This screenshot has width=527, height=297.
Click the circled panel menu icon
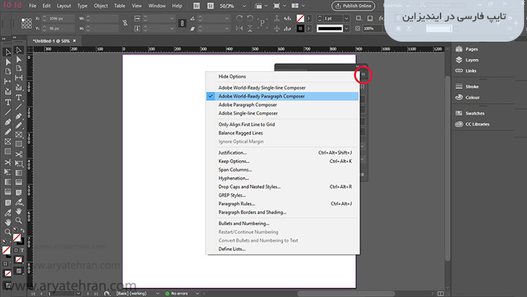point(363,75)
